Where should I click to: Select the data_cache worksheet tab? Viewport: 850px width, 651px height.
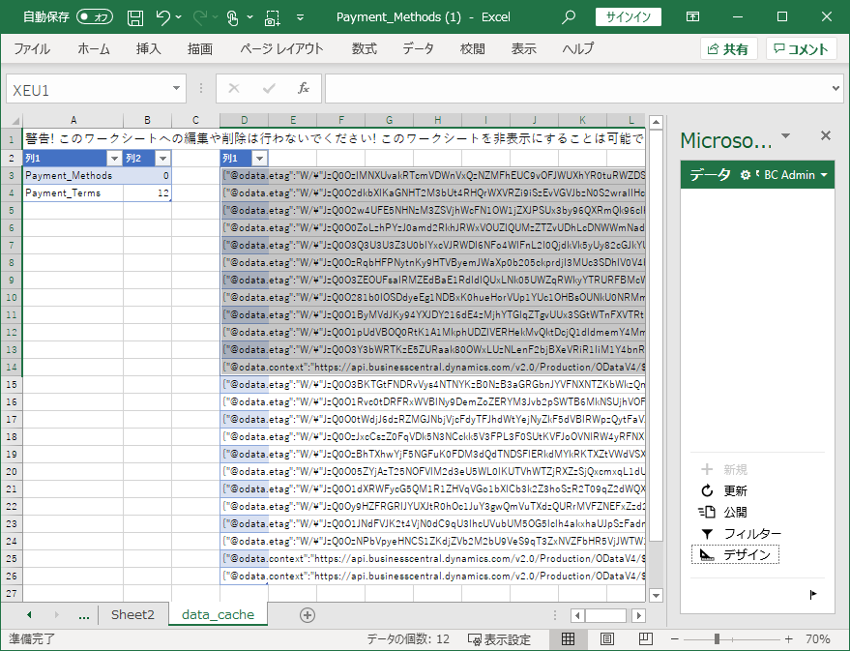[x=218, y=614]
